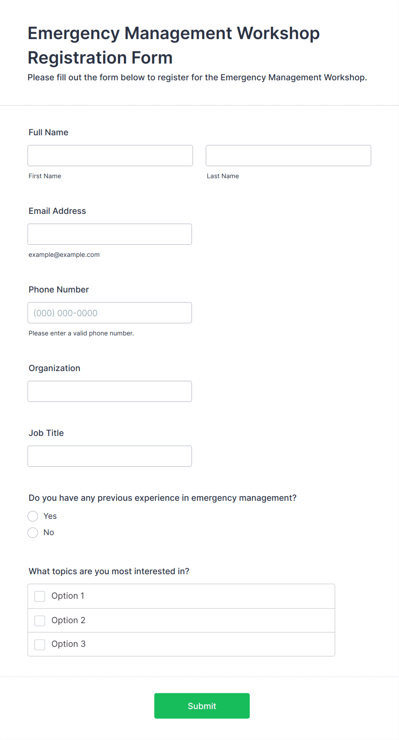
Task: Click the Last Name input box
Action: coord(288,155)
